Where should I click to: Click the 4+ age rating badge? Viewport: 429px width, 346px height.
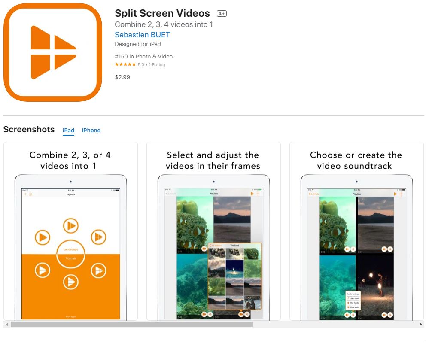tap(222, 13)
